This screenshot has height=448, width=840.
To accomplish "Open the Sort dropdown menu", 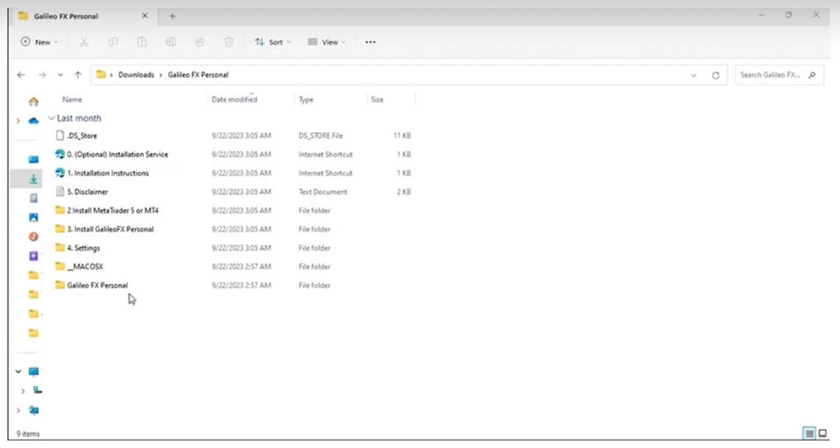I will coord(272,42).
